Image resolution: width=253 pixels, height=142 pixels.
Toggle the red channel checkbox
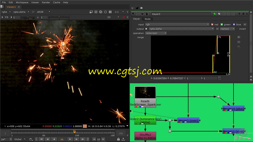point(212,25)
